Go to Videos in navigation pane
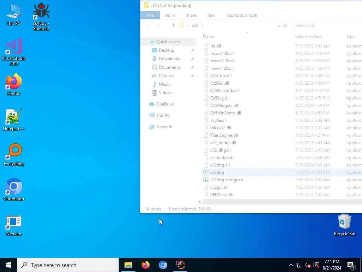The image size is (362, 272). click(165, 93)
